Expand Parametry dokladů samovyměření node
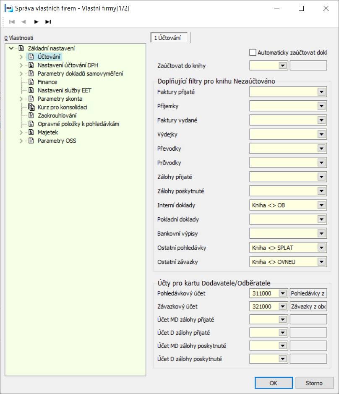The width and height of the screenshot is (339, 394). 21,73
